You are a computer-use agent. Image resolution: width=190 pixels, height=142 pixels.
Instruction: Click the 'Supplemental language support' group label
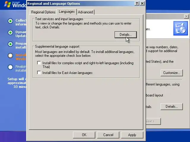click(x=57, y=46)
